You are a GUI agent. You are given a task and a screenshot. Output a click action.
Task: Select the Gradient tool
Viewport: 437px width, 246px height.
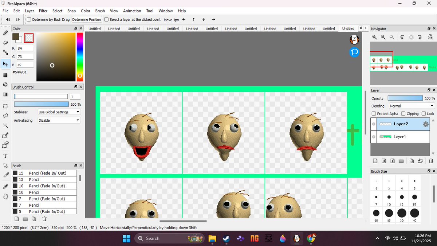pos(5,94)
